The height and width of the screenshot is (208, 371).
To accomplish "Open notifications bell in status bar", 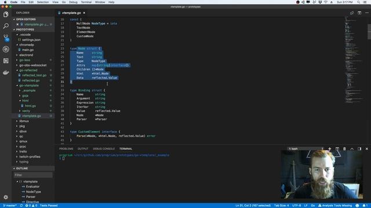I will tap(365, 206).
